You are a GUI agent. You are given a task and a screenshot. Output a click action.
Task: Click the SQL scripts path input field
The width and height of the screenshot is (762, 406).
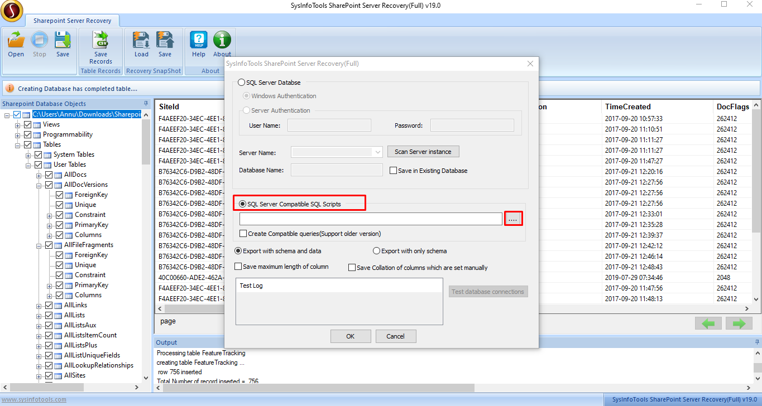coord(371,219)
